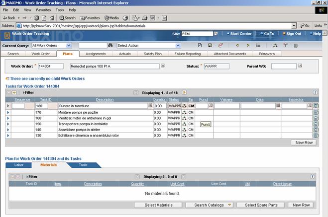Click the binoculars find icon
Image resolution: width=328 pixels, height=217 pixels.
tap(110, 45)
